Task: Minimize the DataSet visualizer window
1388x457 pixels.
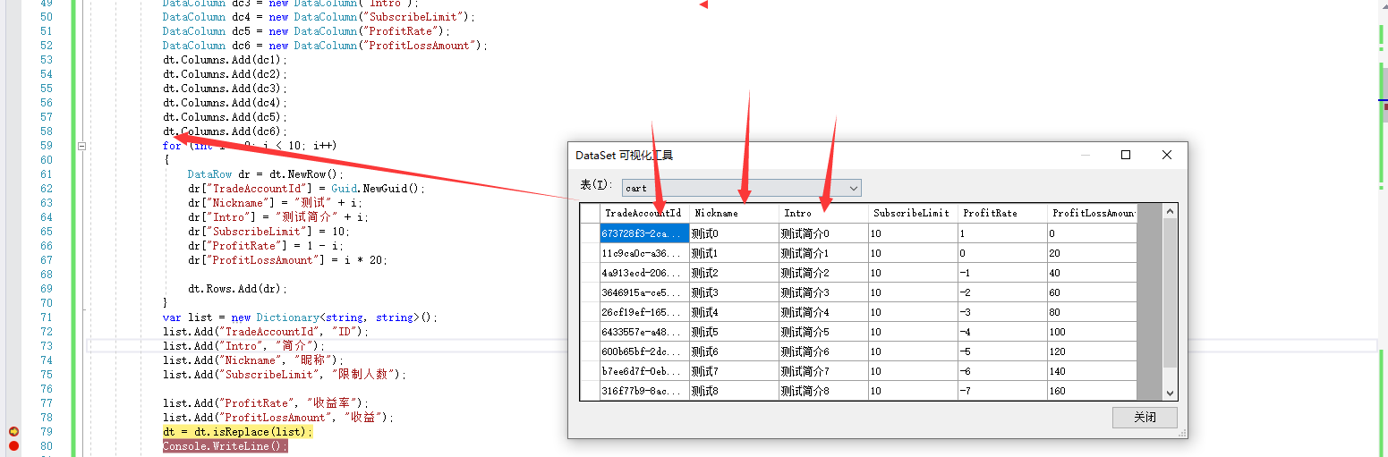Action: 1086,155
